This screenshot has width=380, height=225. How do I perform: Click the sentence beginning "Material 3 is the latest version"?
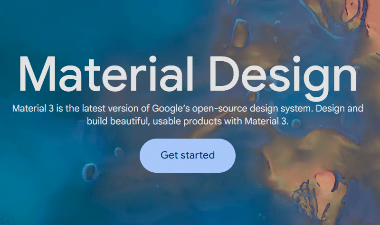[x=188, y=114]
